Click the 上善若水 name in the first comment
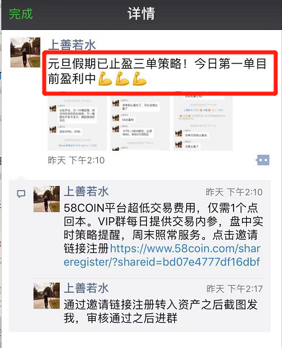The width and height of the screenshot is (282, 348). (86, 191)
